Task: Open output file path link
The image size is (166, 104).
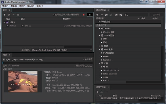Action: tap(78, 26)
